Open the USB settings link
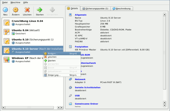This screenshot has height=111, width=170. click(x=77, y=96)
